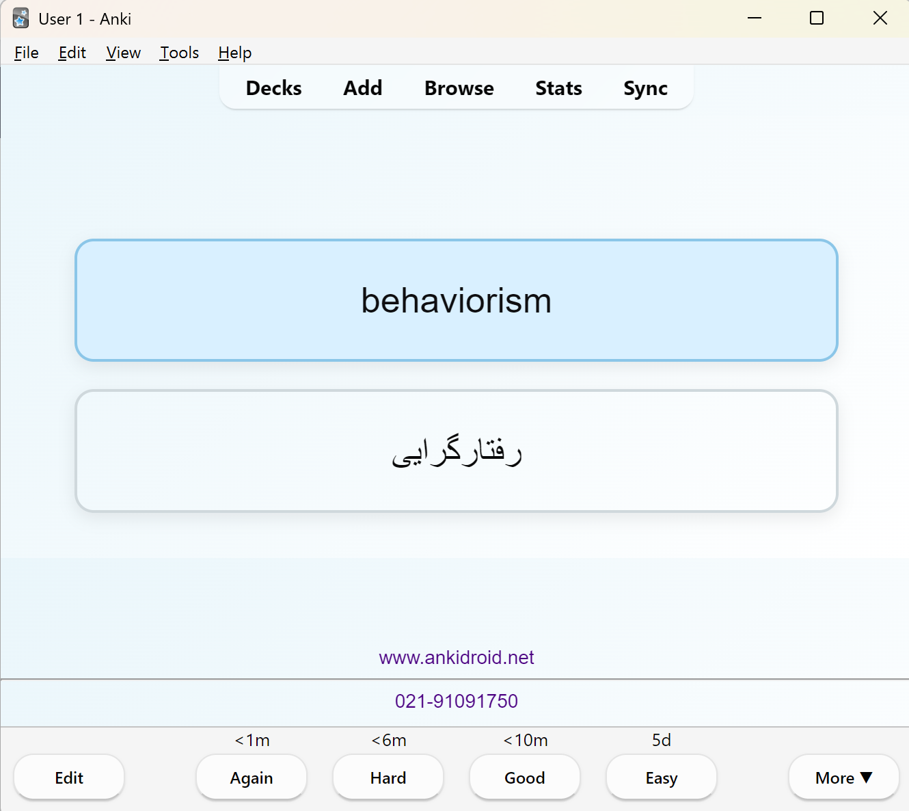
Task: Go to Decks screen
Action: pos(273,88)
